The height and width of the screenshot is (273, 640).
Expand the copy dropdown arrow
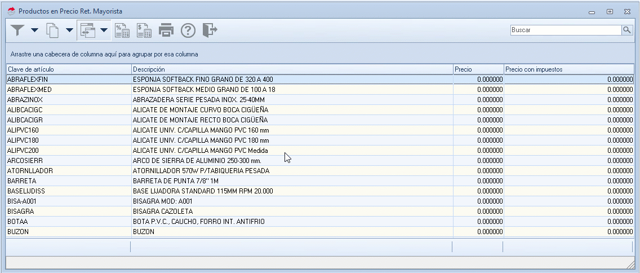(x=69, y=30)
